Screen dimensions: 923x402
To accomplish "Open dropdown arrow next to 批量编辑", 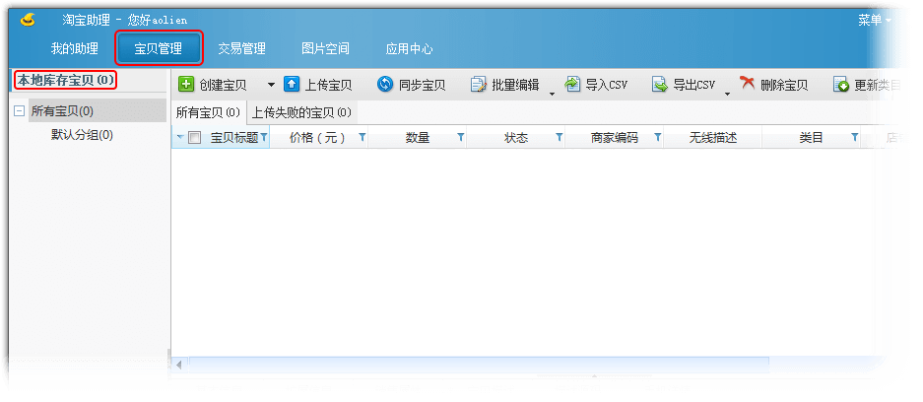I will coord(553,93).
